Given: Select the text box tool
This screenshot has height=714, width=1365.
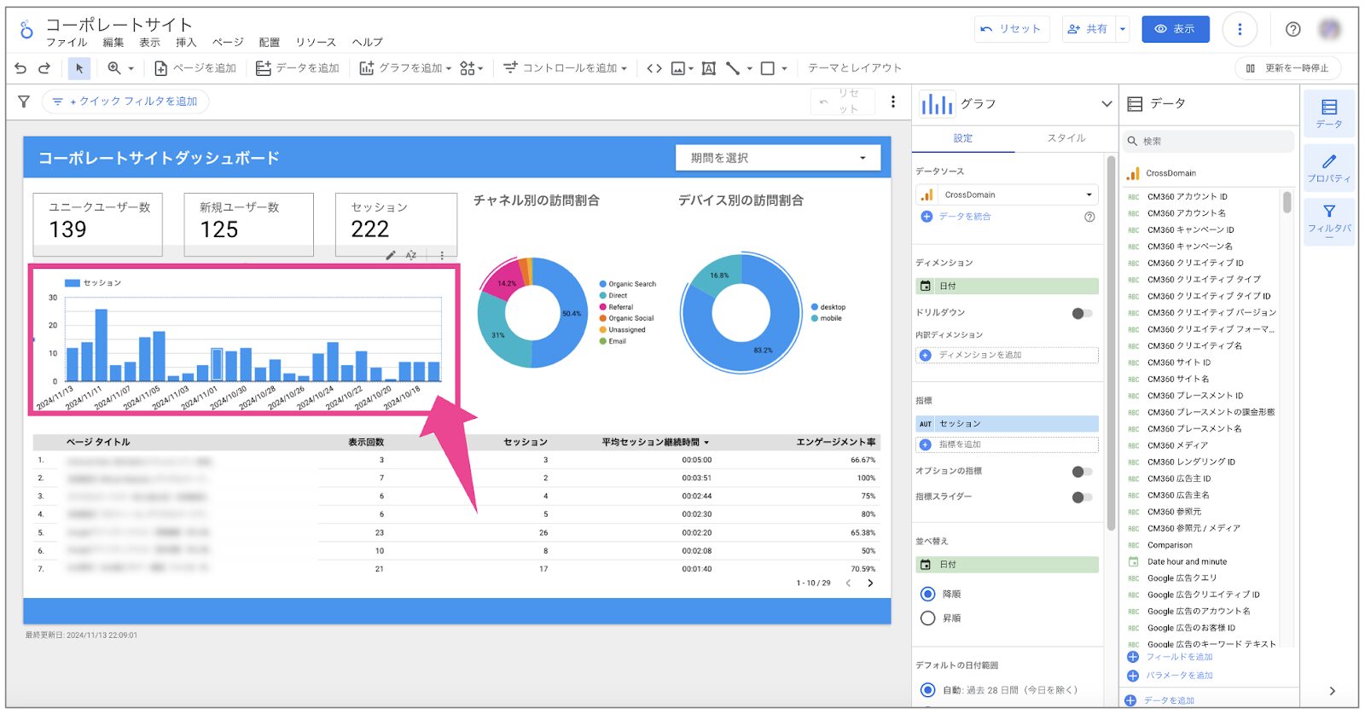Looking at the screenshot, I should (708, 68).
